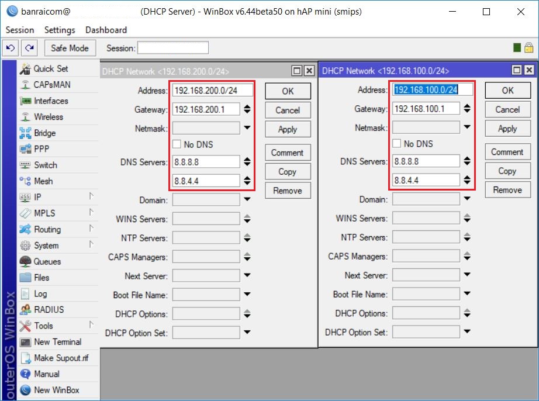Click Copy in 192.168.100.0/24 window
Image resolution: width=539 pixels, height=401 pixels.
point(508,171)
